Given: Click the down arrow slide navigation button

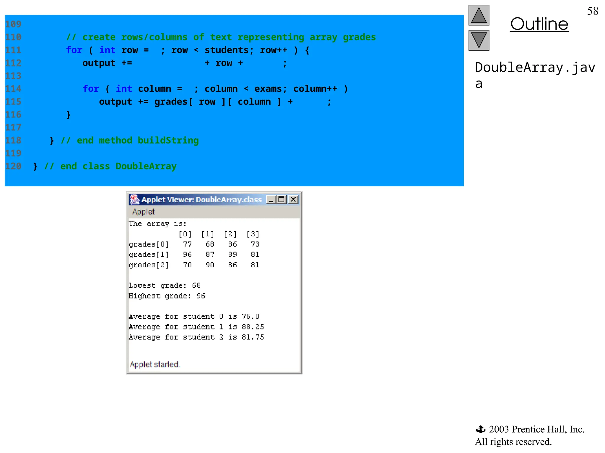Looking at the screenshot, I should pyautogui.click(x=479, y=40).
